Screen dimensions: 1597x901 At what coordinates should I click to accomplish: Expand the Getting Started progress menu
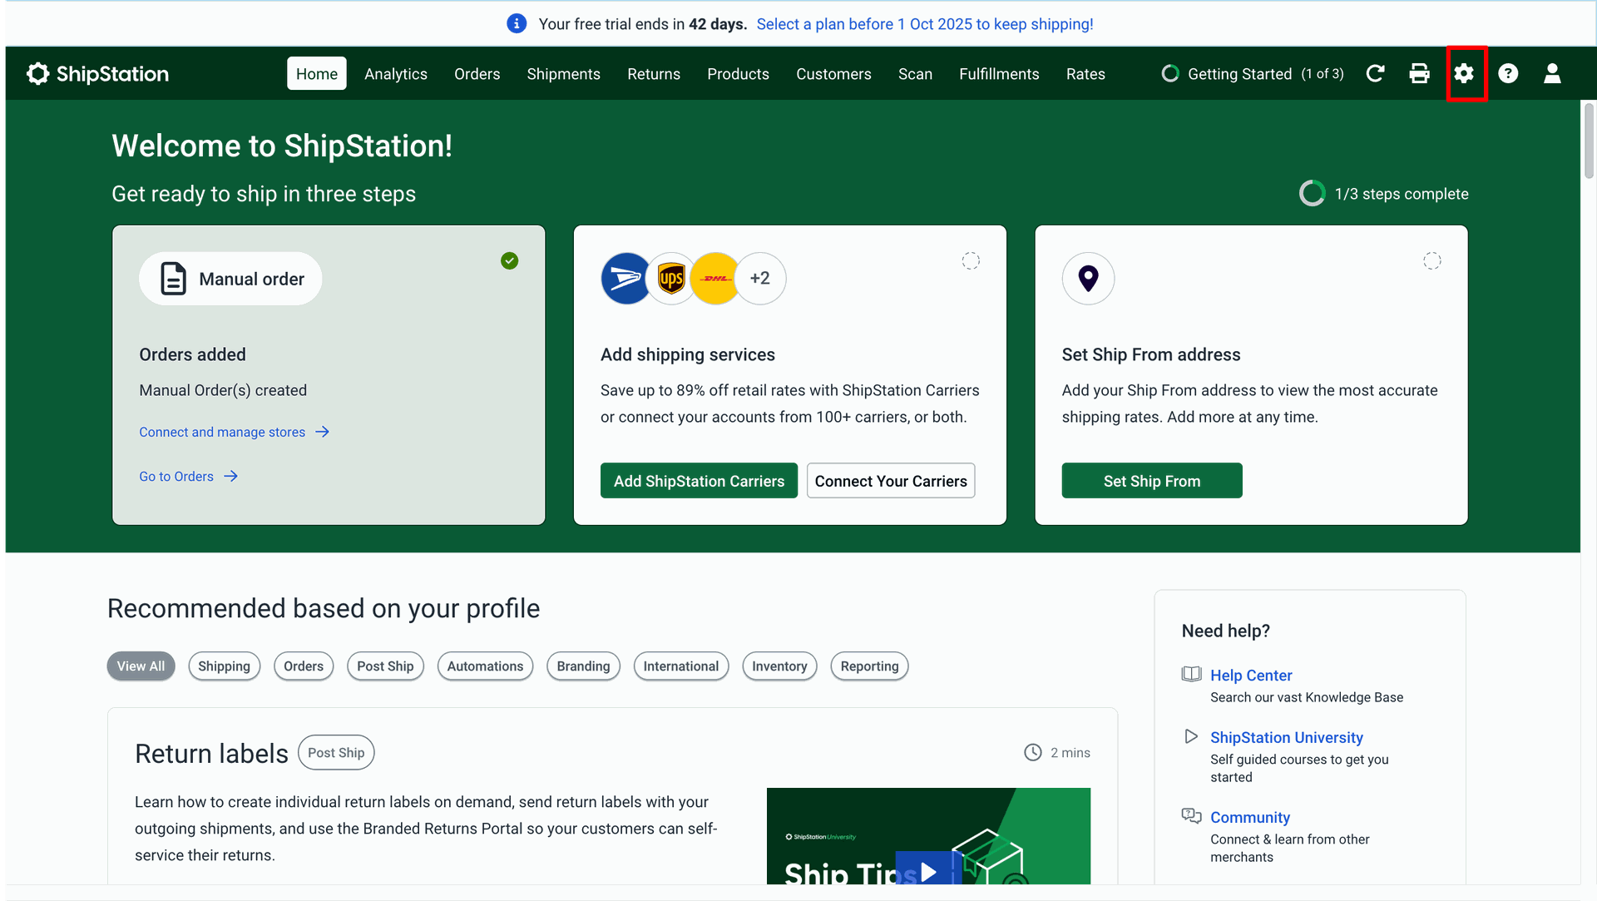(1253, 74)
